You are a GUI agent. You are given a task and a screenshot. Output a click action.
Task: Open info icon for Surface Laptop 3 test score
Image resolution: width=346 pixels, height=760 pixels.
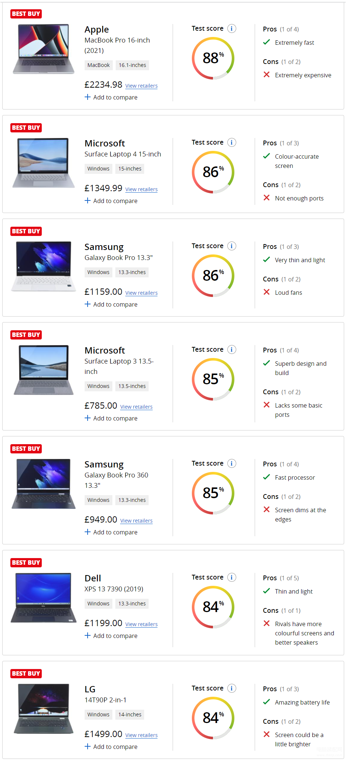232,349
